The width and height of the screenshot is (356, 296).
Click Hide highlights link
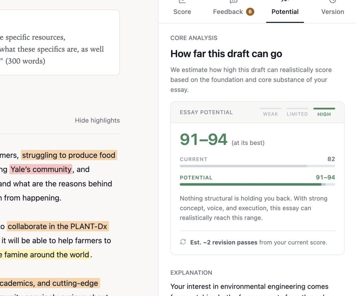(x=97, y=120)
